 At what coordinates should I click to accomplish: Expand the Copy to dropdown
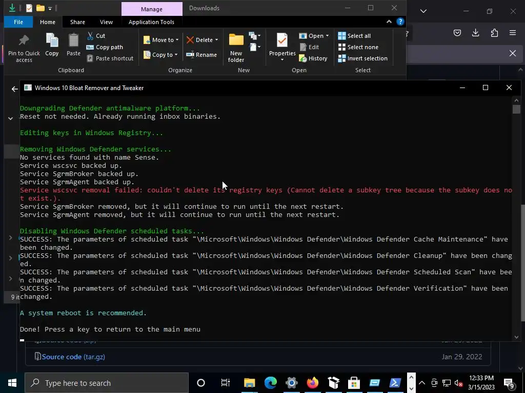coord(176,54)
